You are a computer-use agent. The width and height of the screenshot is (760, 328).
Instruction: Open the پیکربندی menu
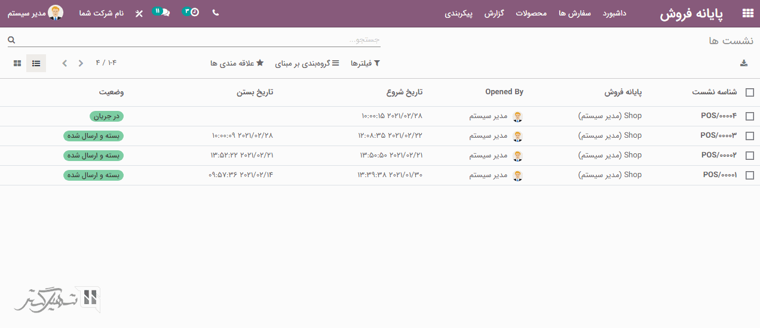[459, 13]
